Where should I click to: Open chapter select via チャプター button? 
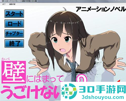14,34
